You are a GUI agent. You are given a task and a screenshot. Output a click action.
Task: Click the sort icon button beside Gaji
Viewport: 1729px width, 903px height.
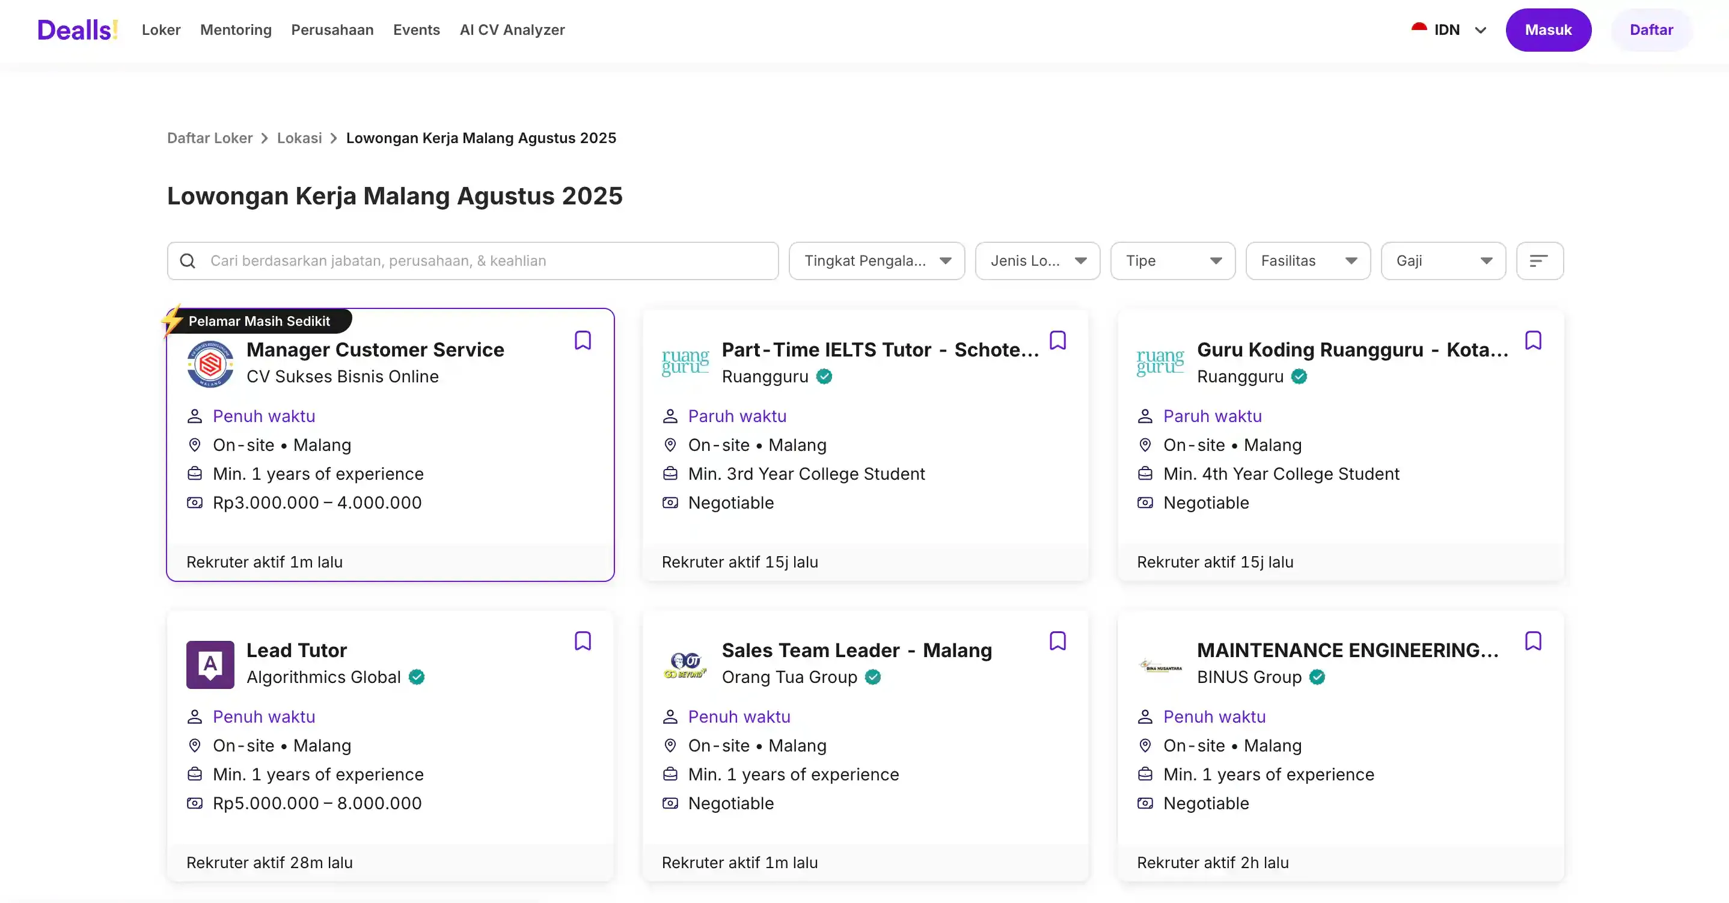1540,260
